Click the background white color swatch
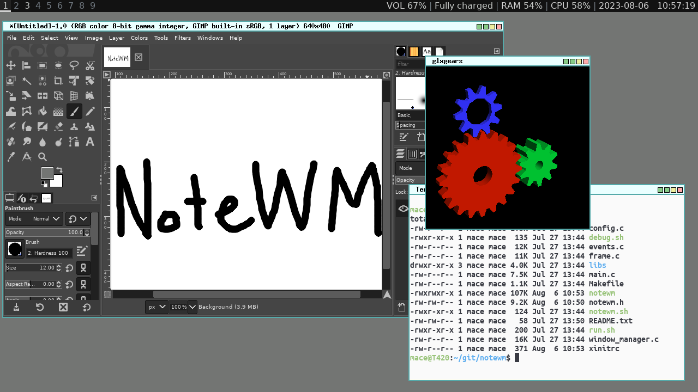698x392 pixels. (58, 182)
